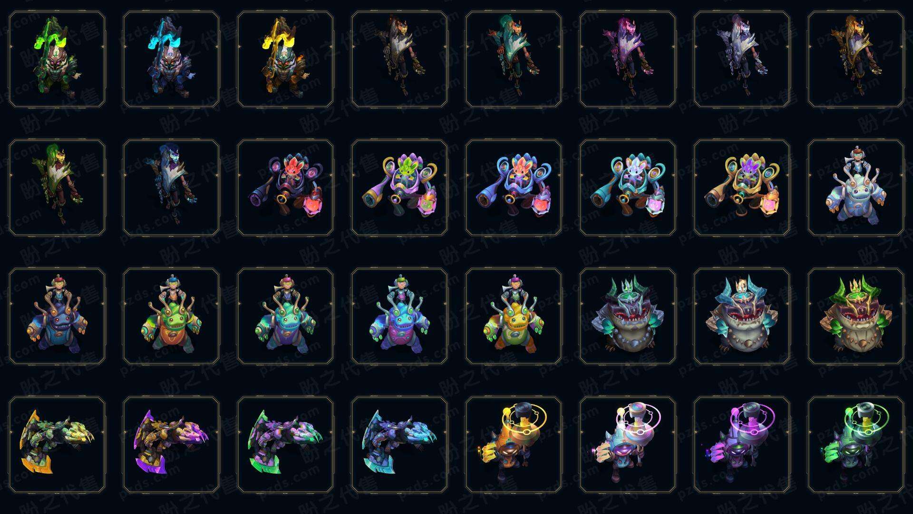Pick the purple-bladed armored beast chroma

coord(171,445)
